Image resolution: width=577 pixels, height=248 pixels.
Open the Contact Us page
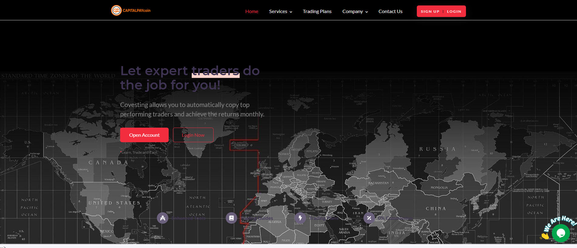pyautogui.click(x=390, y=12)
